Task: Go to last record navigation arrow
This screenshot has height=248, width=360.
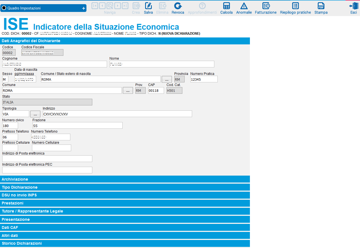Action: 125,6
